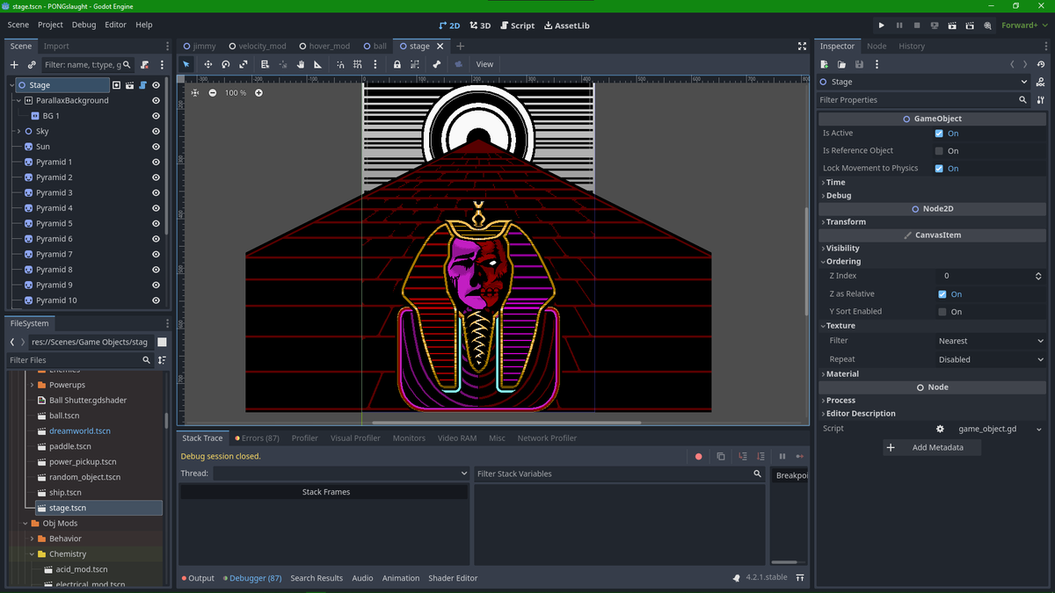
Task: Adjust the zoom percentage control showing 100%
Action: click(x=235, y=92)
